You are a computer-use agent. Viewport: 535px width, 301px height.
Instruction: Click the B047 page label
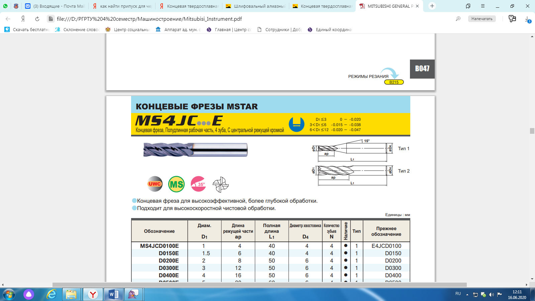[x=422, y=69]
